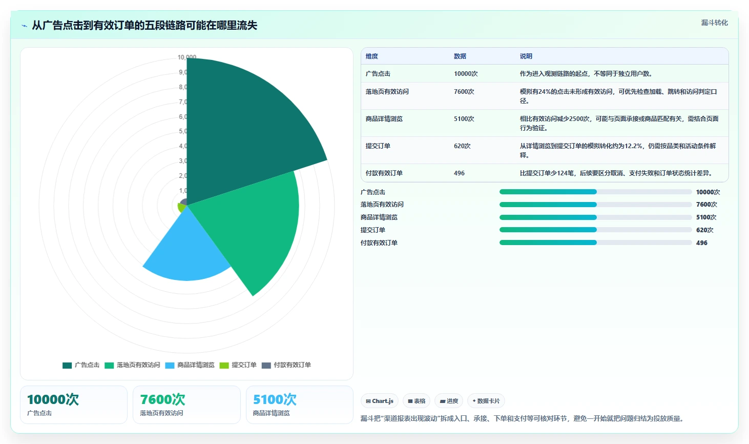Click the footer note about 漏斗 and 渠道报表
Image resolution: width=749 pixels, height=444 pixels.
pyautogui.click(x=523, y=419)
